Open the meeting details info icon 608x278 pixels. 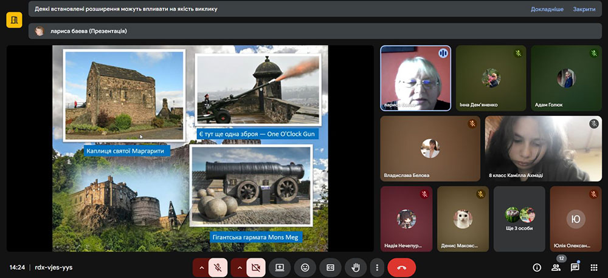coord(537,267)
